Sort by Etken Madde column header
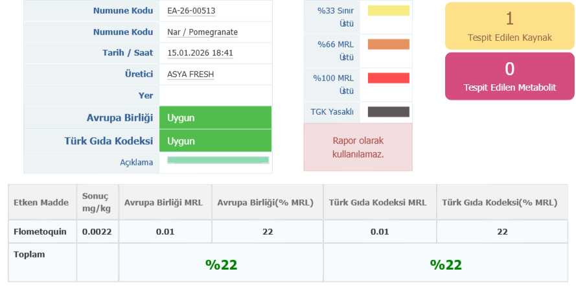 tap(41, 202)
